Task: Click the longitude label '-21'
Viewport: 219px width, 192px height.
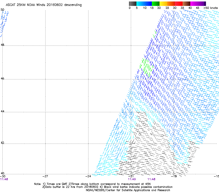Action: pos(131,176)
